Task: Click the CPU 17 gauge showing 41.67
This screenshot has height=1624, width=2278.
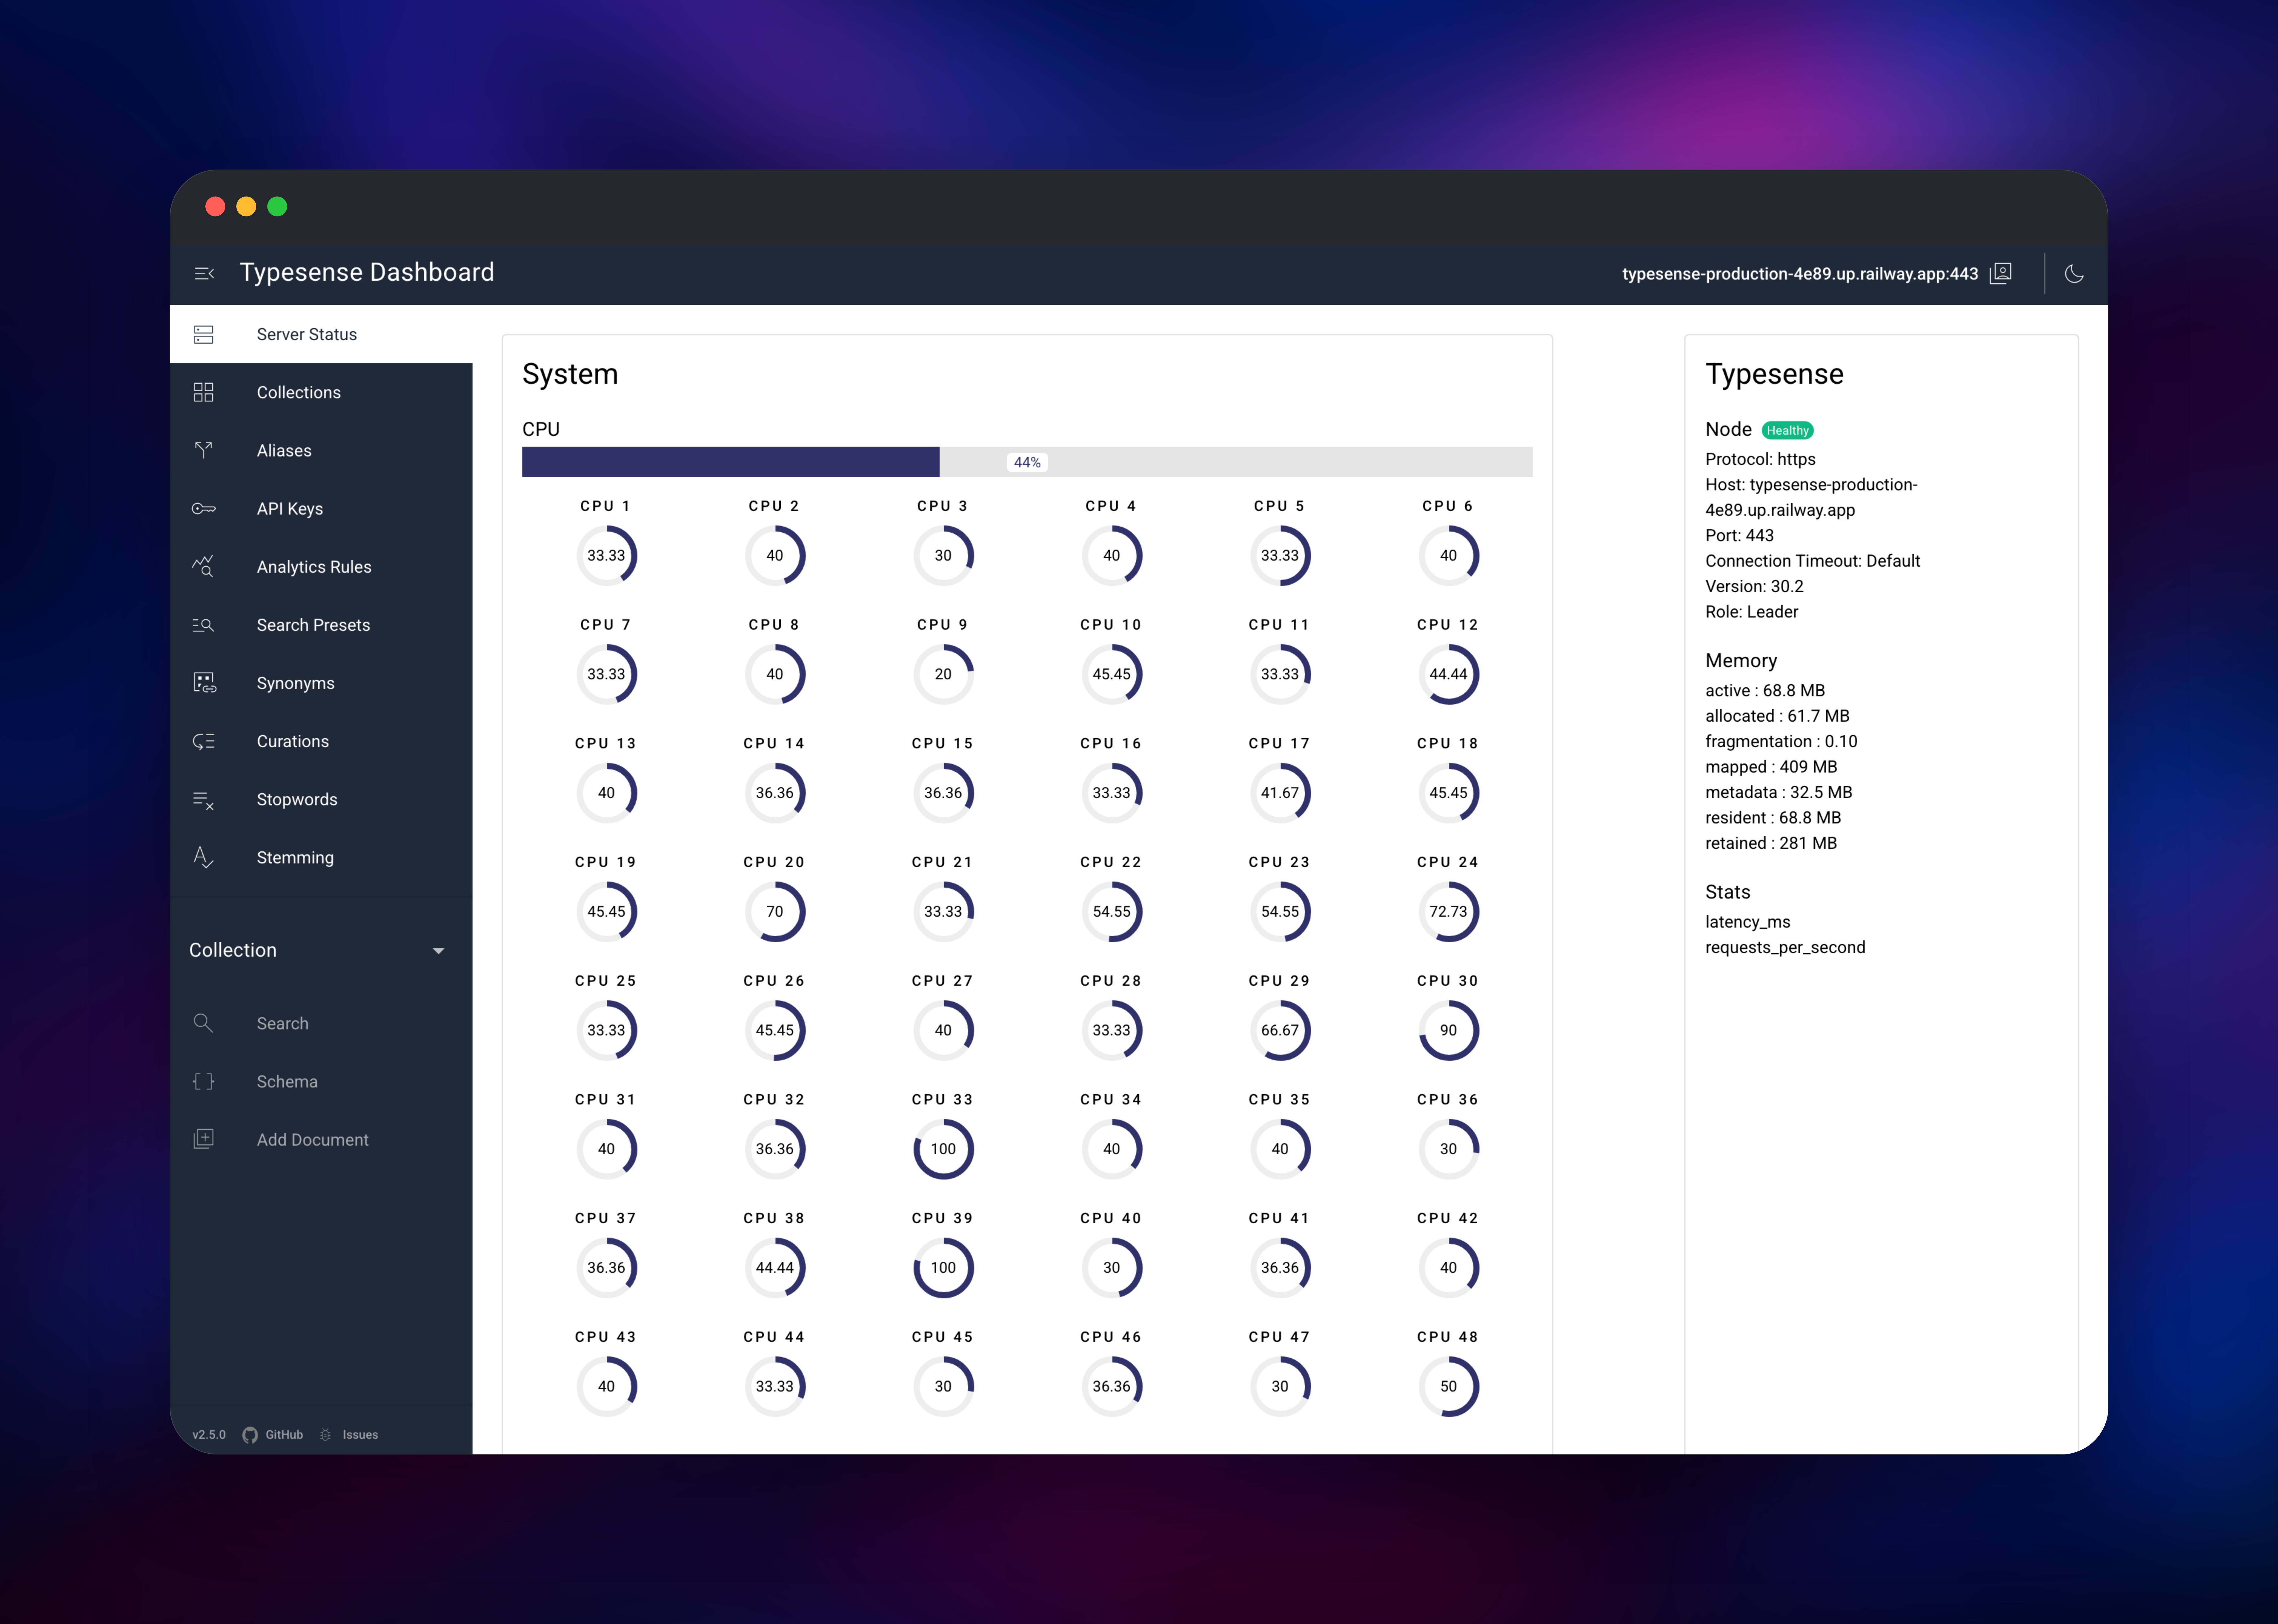Action: click(1280, 793)
